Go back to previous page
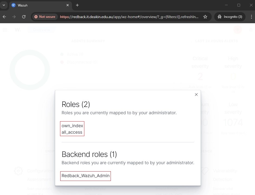The width and height of the screenshot is (255, 195). (4, 17)
